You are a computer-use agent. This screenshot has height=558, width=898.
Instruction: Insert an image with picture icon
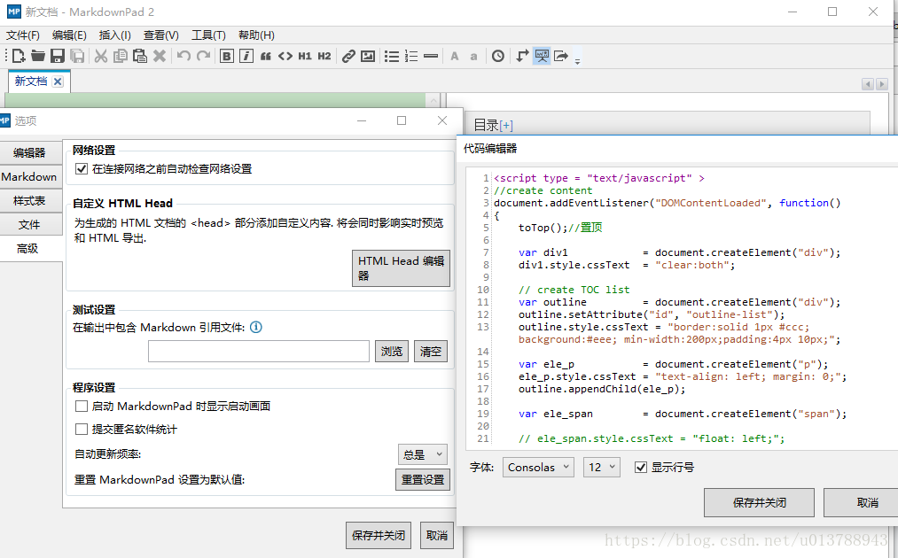(x=368, y=56)
